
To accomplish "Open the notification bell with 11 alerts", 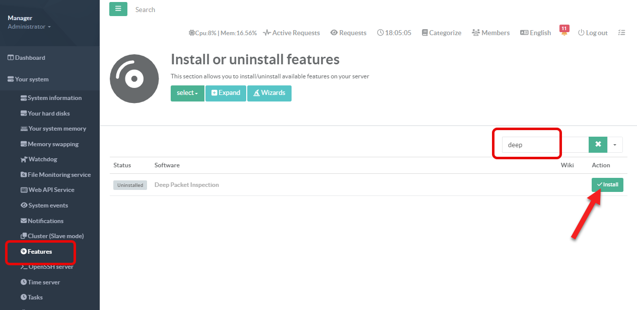I will pyautogui.click(x=564, y=32).
